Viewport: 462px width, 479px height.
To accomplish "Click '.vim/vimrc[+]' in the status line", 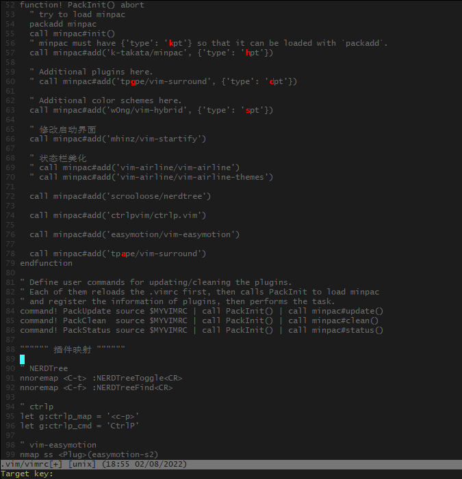I will [31, 465].
